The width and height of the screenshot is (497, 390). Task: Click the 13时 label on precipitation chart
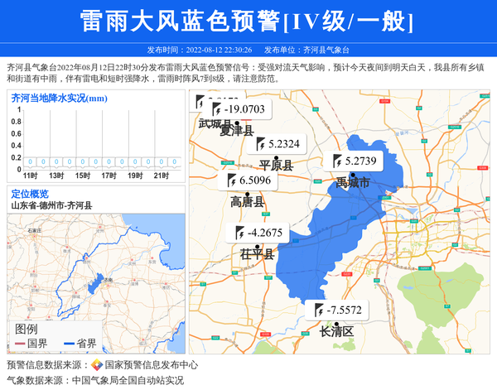tap(56, 176)
